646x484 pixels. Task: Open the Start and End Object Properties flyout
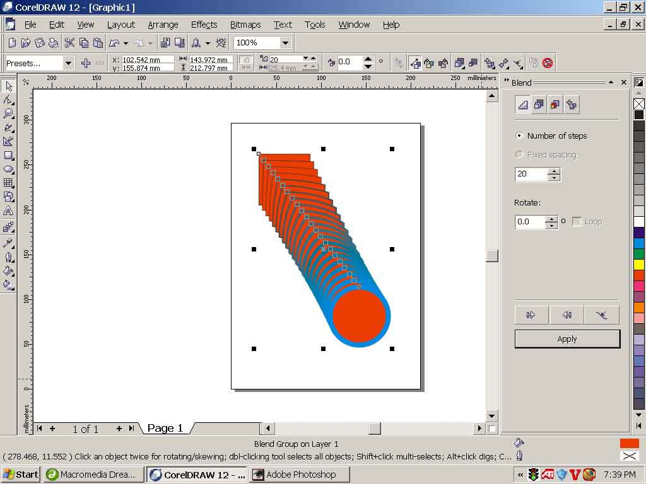504,63
